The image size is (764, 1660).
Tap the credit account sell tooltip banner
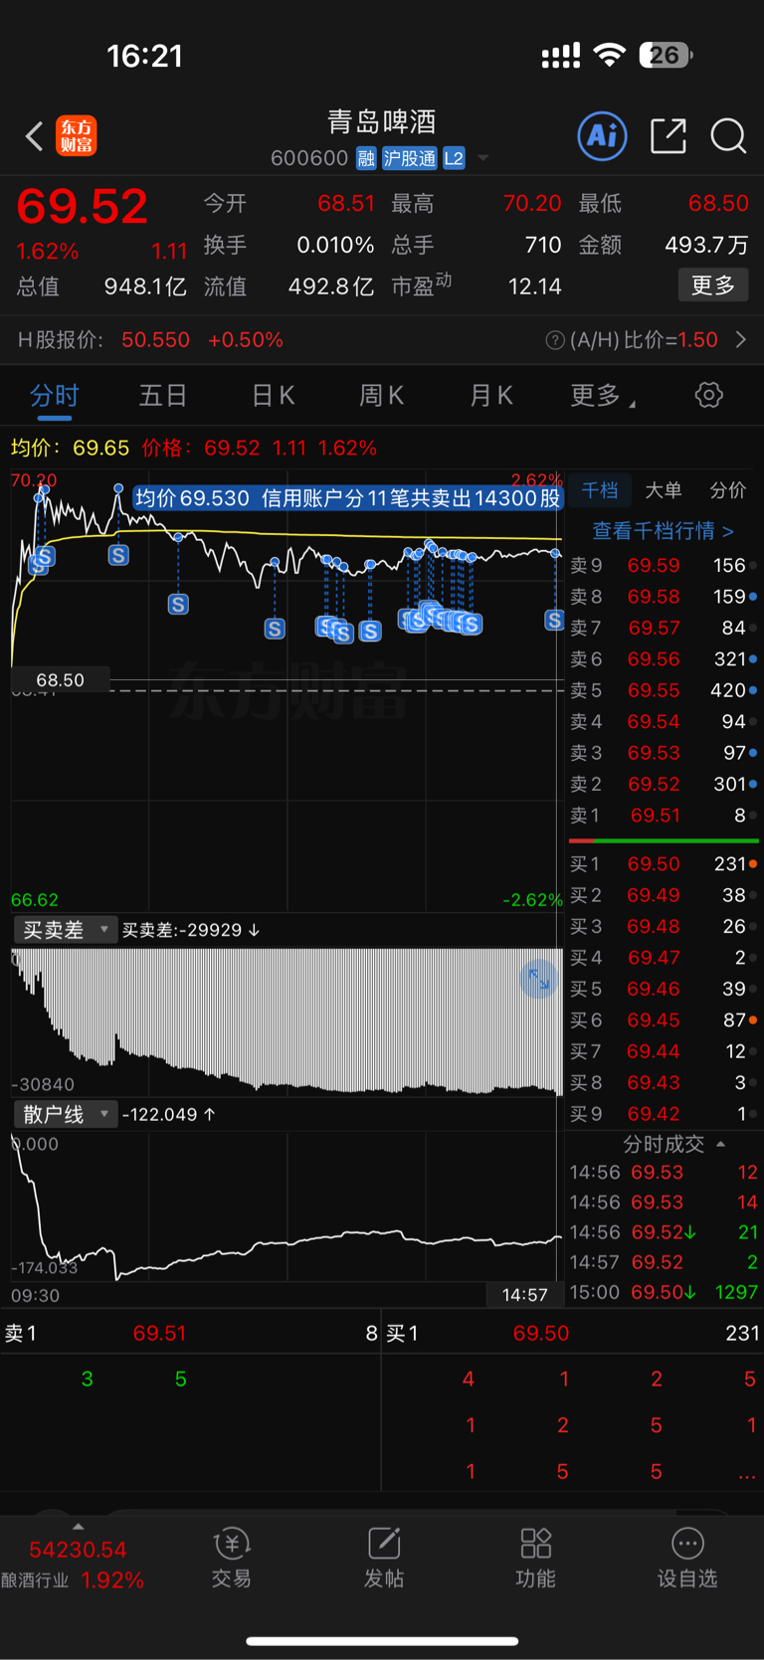pos(347,498)
